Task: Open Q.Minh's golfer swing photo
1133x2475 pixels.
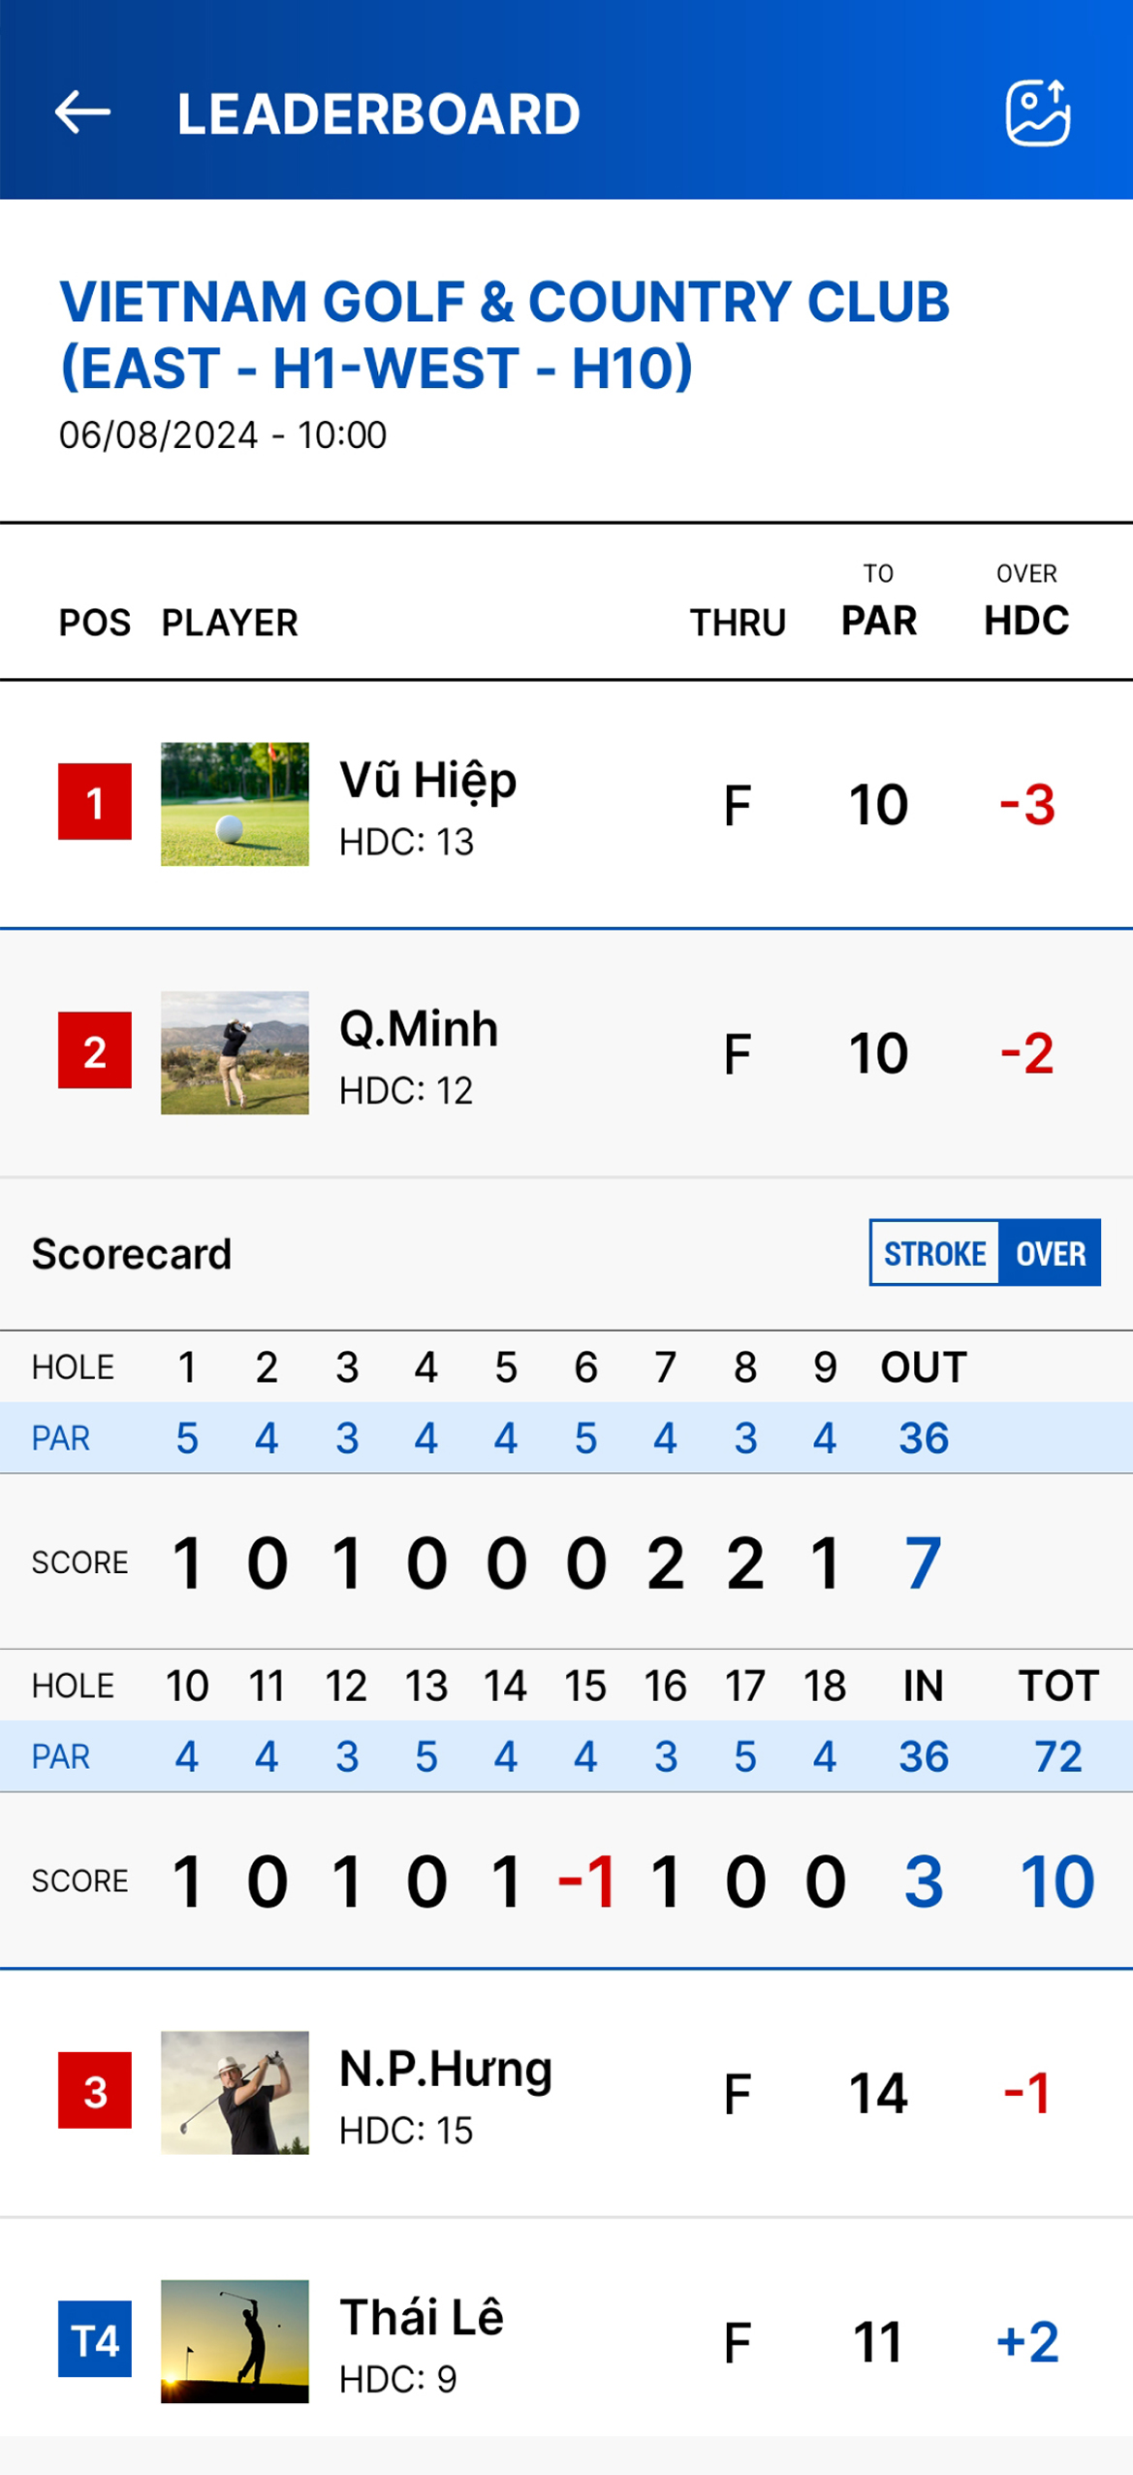Action: (235, 1052)
